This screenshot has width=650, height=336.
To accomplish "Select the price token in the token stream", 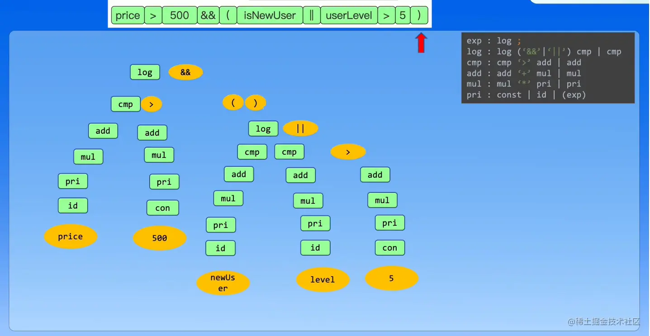I will [x=127, y=15].
